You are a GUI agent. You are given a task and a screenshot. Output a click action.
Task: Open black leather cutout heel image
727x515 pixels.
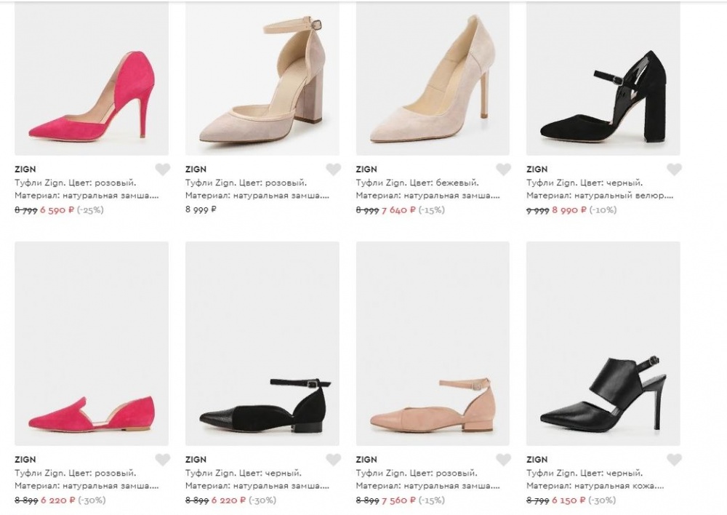pyautogui.click(x=603, y=343)
